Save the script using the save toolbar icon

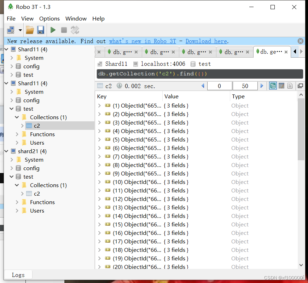(x=41, y=30)
